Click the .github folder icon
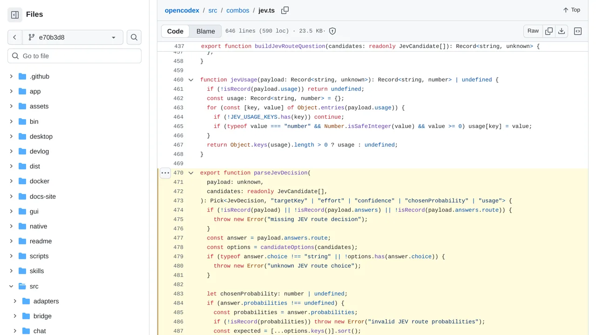 [22, 76]
